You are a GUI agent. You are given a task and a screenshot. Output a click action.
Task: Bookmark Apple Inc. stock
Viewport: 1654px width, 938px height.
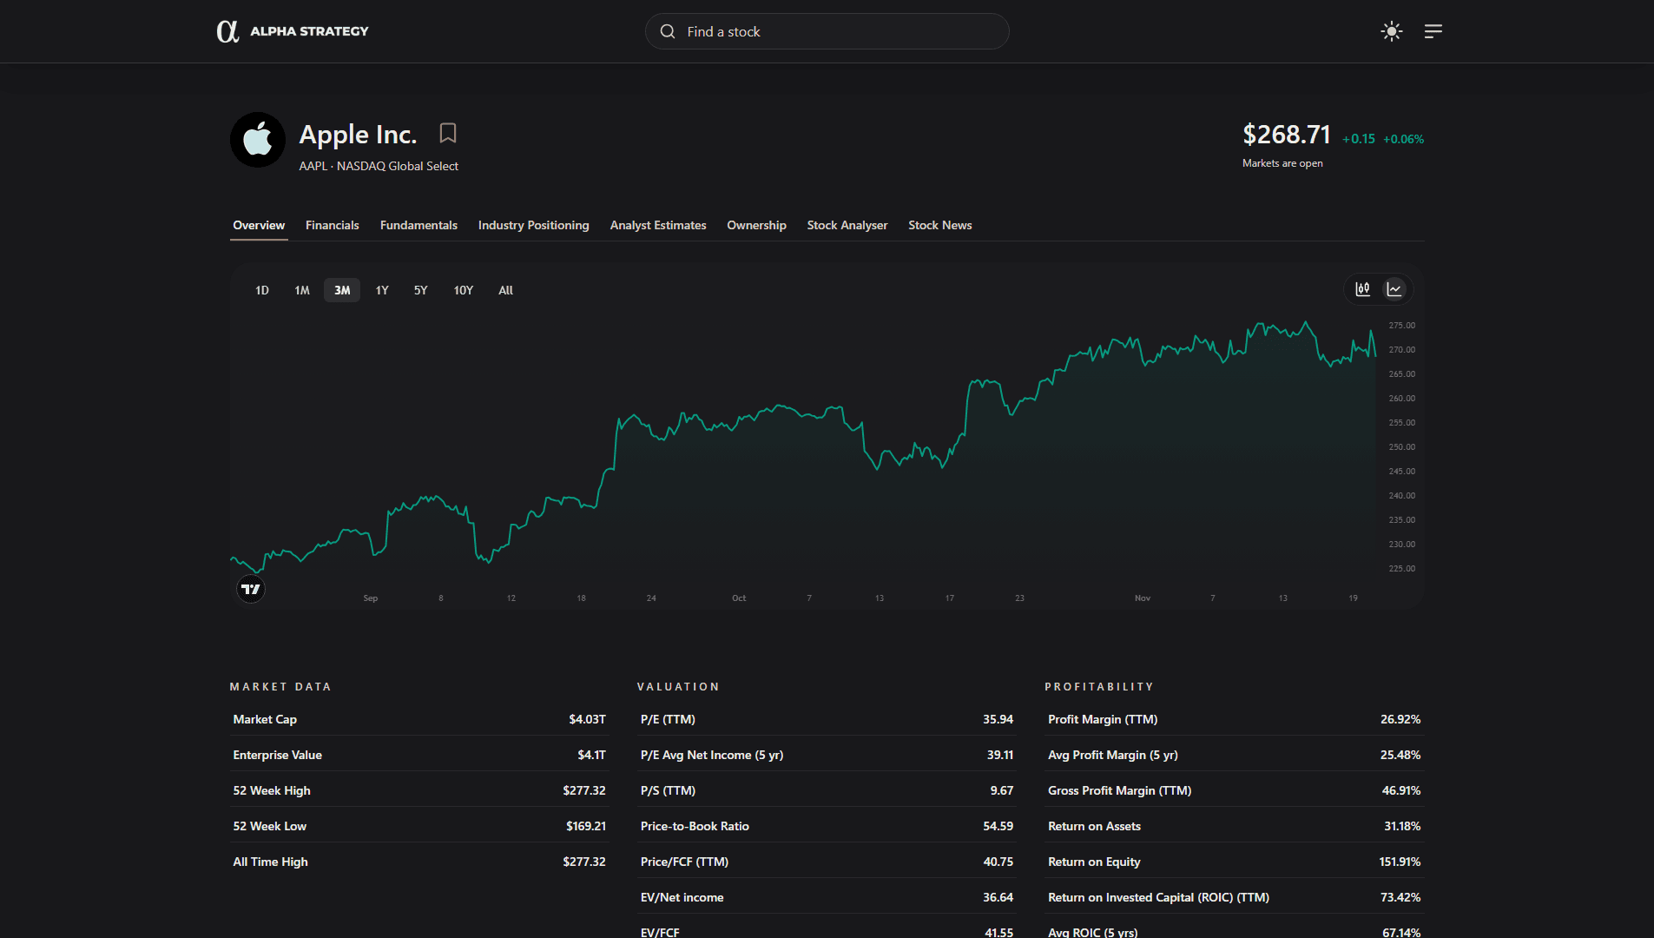pyautogui.click(x=448, y=134)
